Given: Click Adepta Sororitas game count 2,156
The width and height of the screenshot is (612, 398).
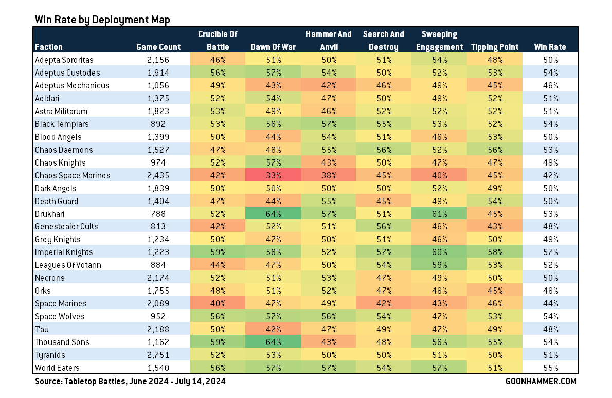Looking at the screenshot, I should pos(158,60).
